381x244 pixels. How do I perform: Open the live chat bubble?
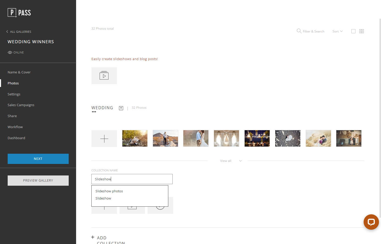point(371,222)
